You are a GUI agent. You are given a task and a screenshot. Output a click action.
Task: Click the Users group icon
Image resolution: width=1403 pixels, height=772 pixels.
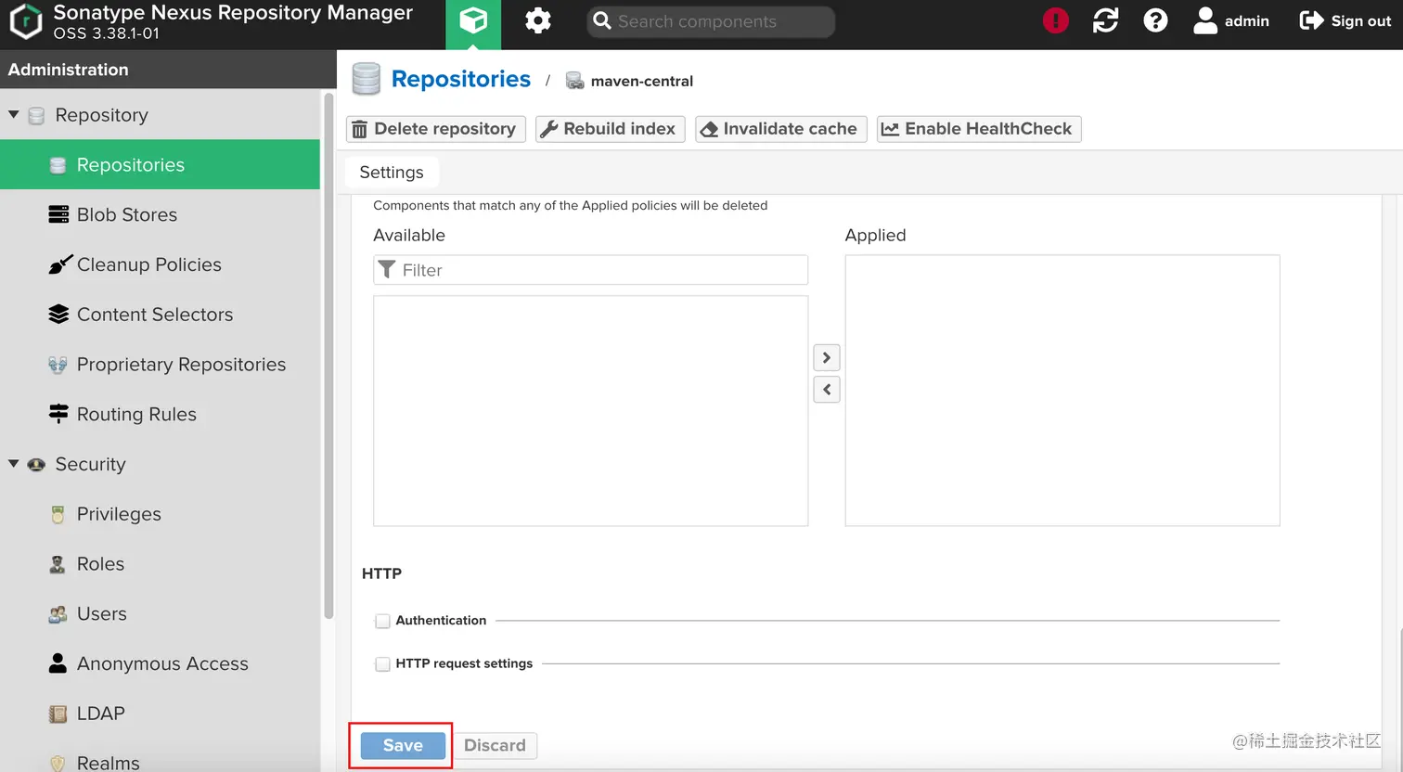[58, 614]
